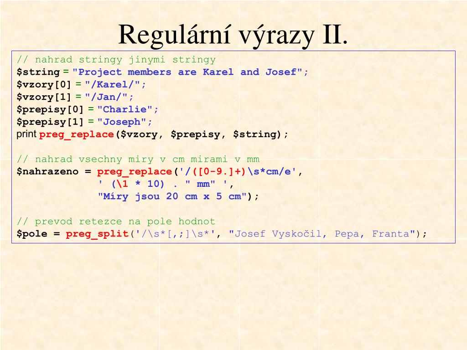Click the "$prepisy[1] = "Joseph";" line
This screenshot has width=467, height=350.
(x=84, y=122)
